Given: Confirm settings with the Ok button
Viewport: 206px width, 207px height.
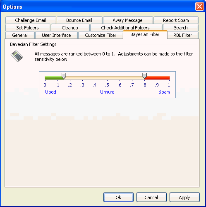Looking at the screenshot, I should tap(118, 197).
